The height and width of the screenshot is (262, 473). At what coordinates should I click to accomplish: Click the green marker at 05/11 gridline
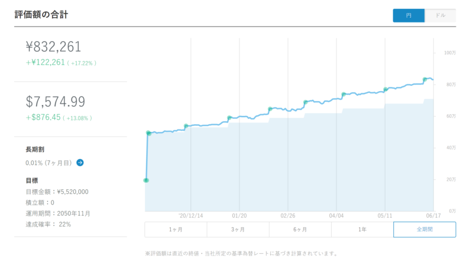point(385,89)
